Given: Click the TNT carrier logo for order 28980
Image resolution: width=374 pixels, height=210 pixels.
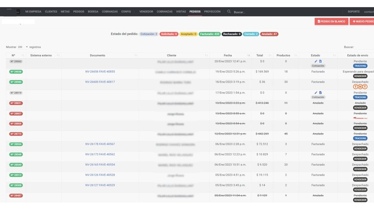Looking at the screenshot, I should click(x=360, y=87).
